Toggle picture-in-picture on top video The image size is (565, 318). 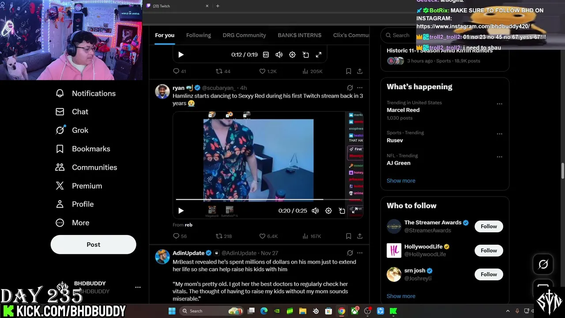(305, 55)
